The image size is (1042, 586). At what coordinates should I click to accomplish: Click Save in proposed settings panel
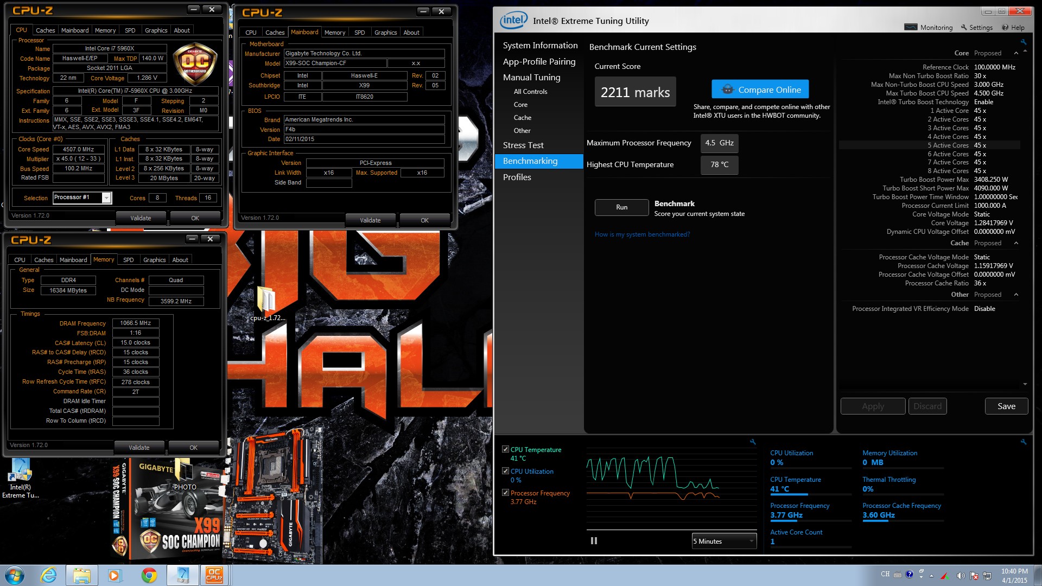[x=1006, y=406]
